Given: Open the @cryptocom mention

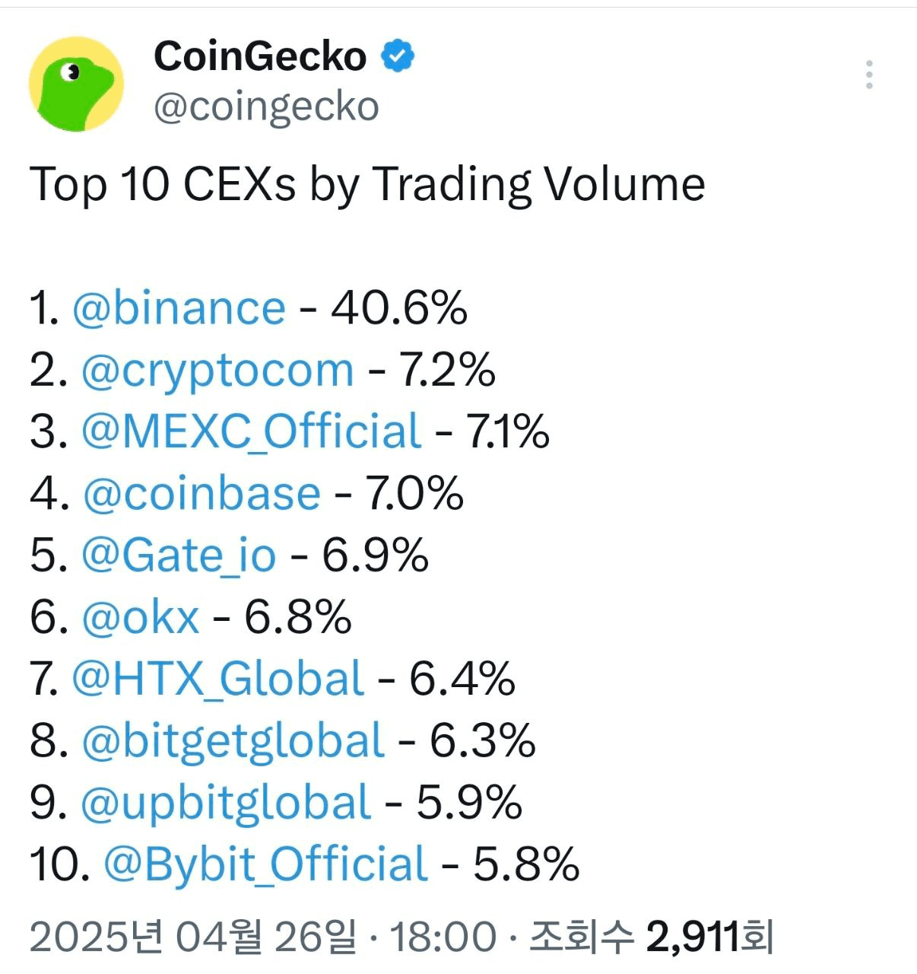Looking at the screenshot, I should (217, 371).
